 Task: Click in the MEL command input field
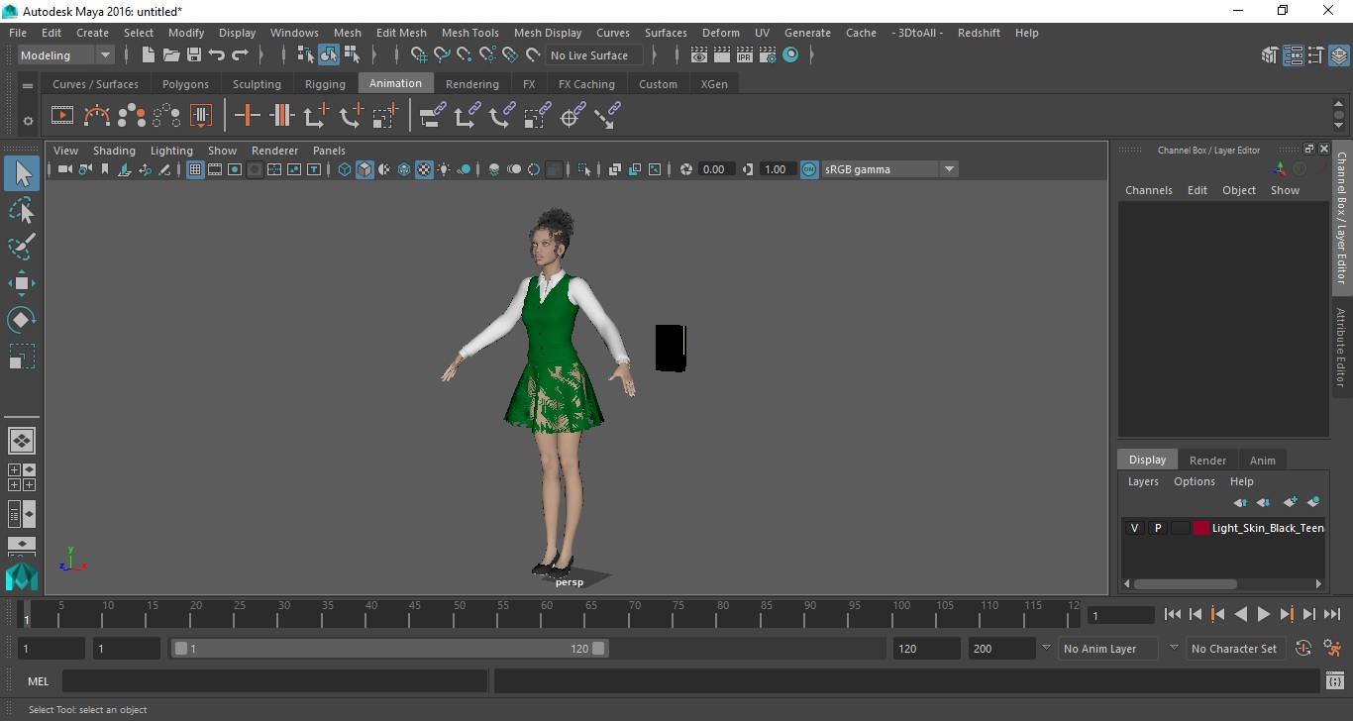tap(274, 681)
